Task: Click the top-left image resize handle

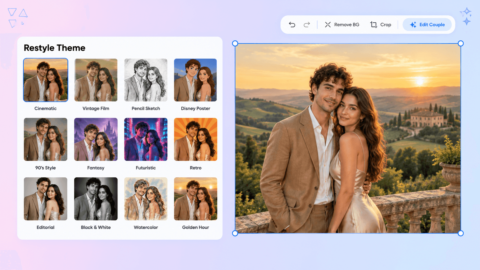Action: pyautogui.click(x=235, y=43)
